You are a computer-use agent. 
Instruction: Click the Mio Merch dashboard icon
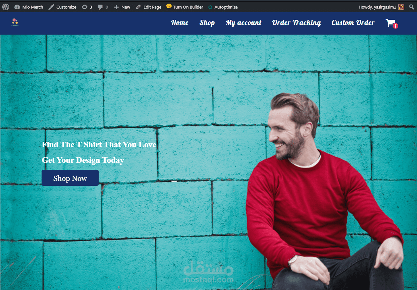pyautogui.click(x=17, y=7)
